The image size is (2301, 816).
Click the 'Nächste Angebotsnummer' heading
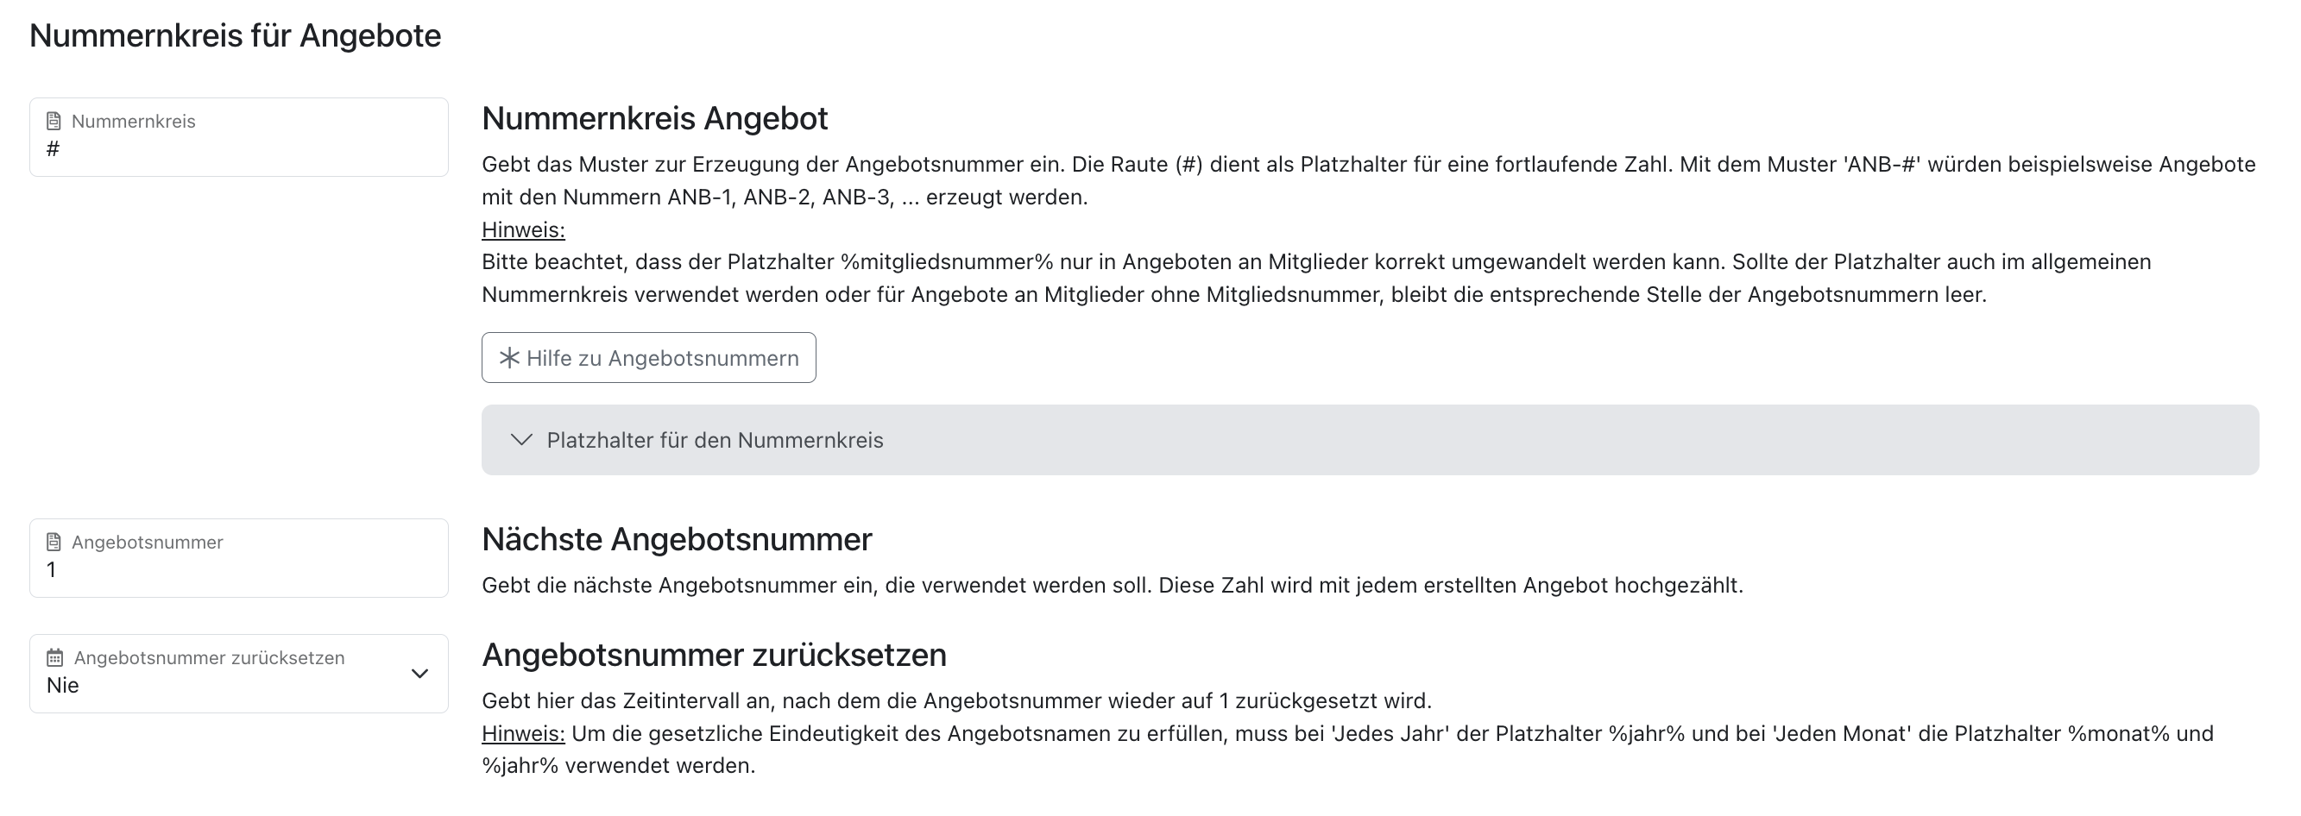click(x=676, y=539)
